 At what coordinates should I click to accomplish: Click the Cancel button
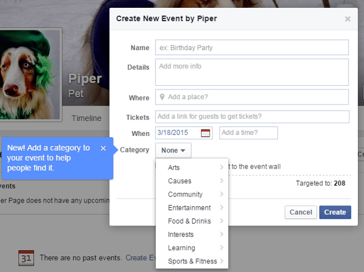301,212
